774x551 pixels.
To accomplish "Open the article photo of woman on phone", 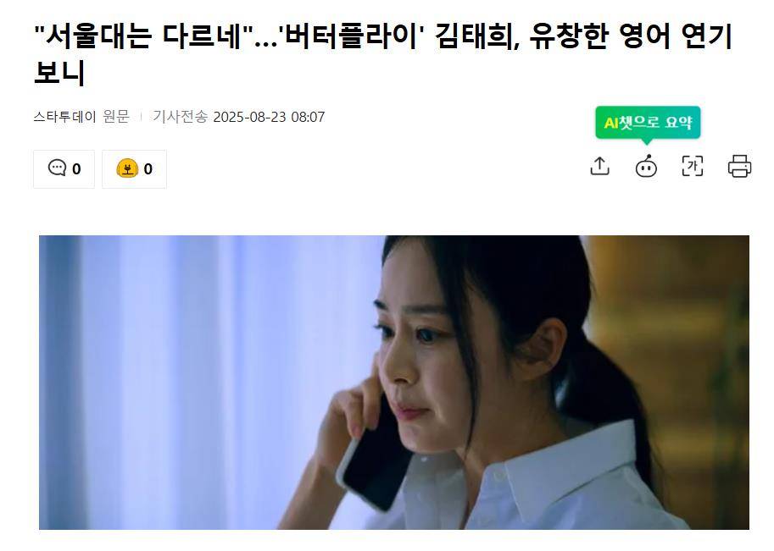I will tap(394, 383).
